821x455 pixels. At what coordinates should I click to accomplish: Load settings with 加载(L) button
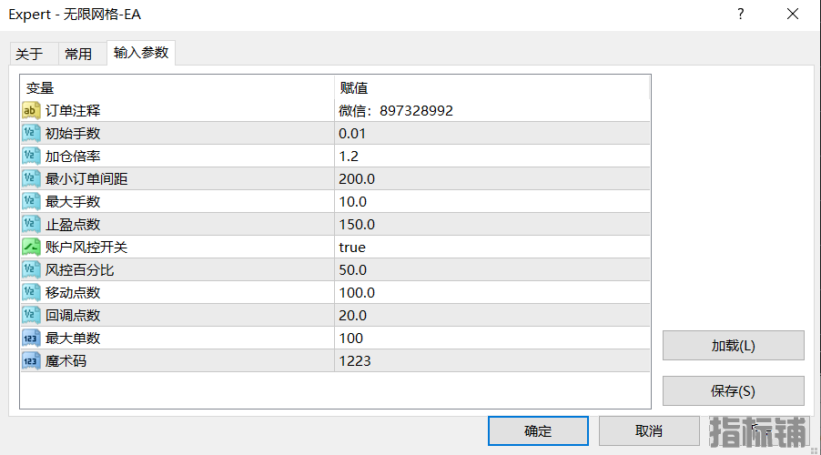coord(733,346)
